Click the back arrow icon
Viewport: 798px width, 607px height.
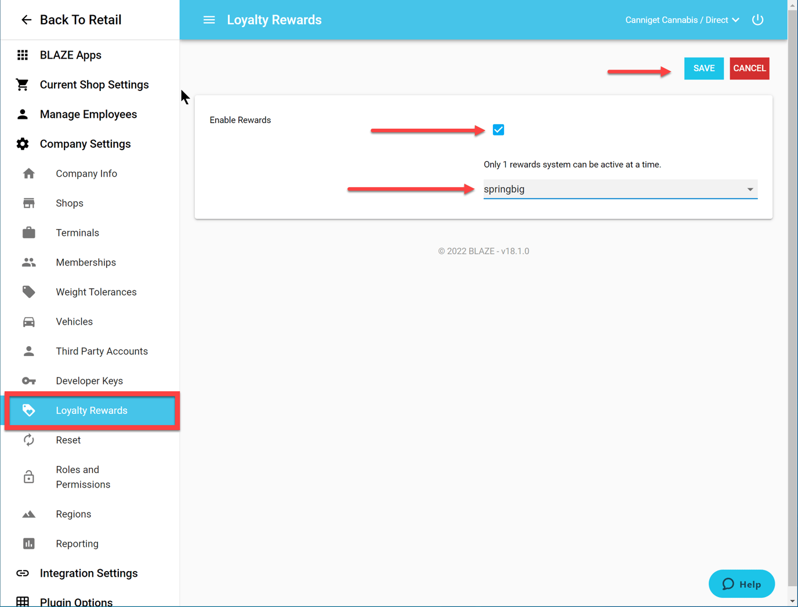[x=26, y=20]
